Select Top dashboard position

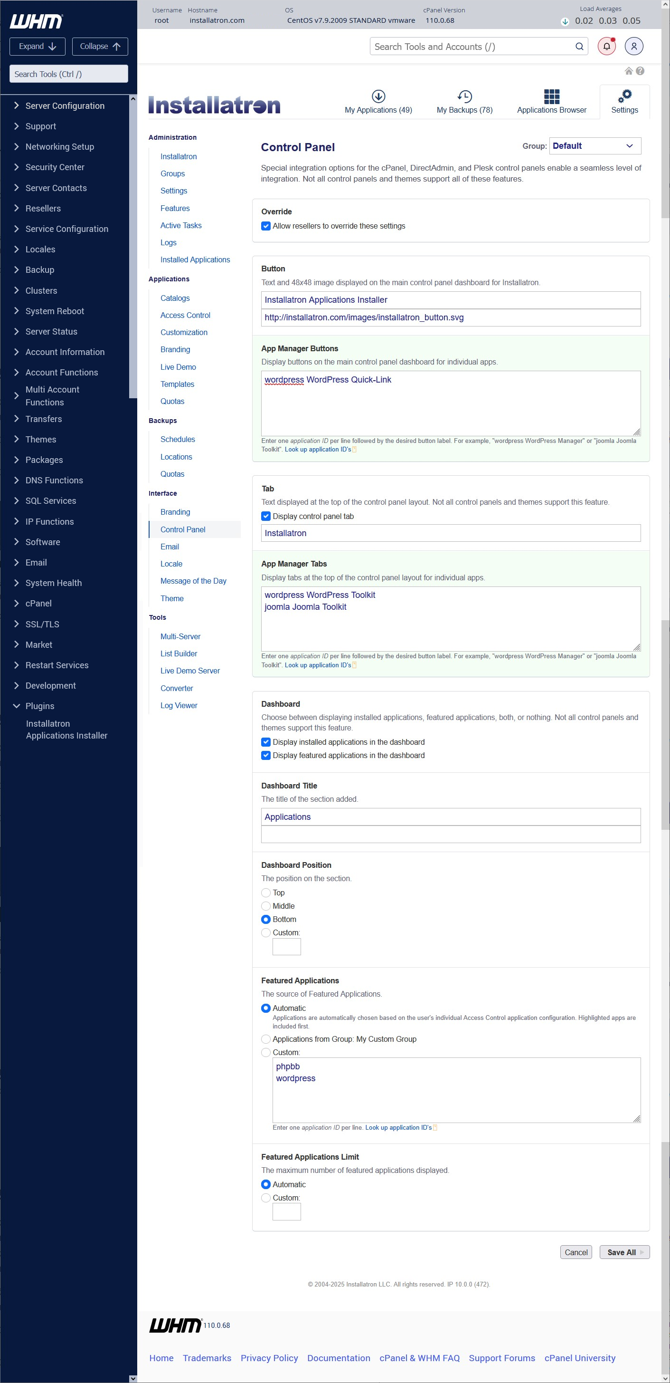[x=265, y=893]
